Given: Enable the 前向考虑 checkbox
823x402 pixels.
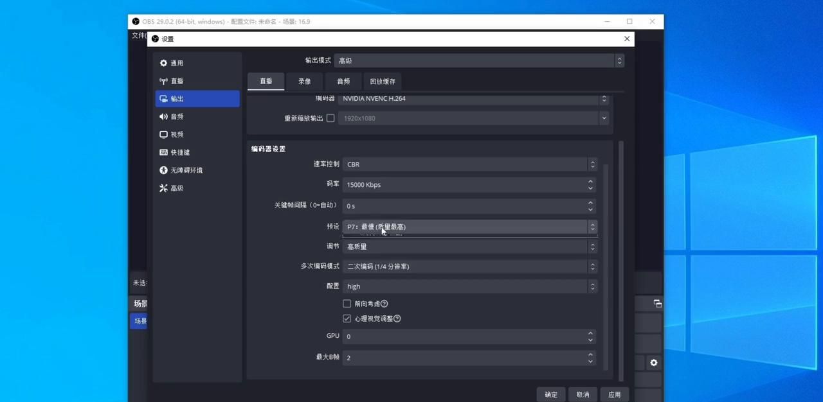Looking at the screenshot, I should click(347, 304).
